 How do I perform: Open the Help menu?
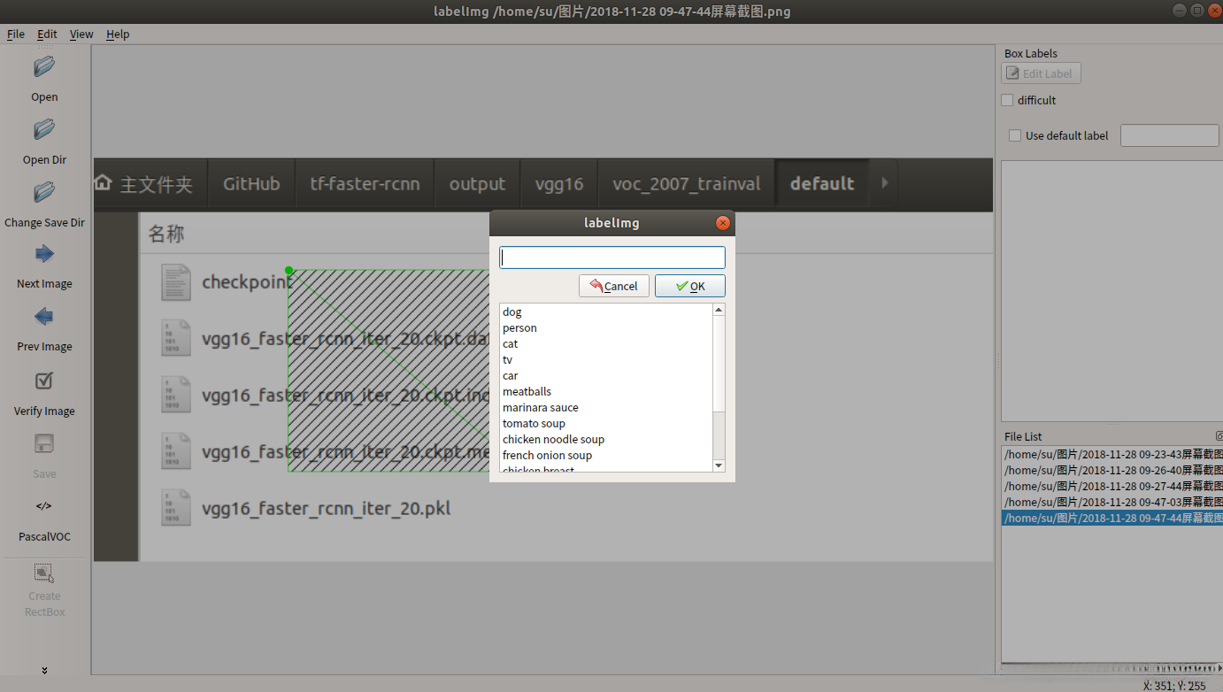click(118, 35)
